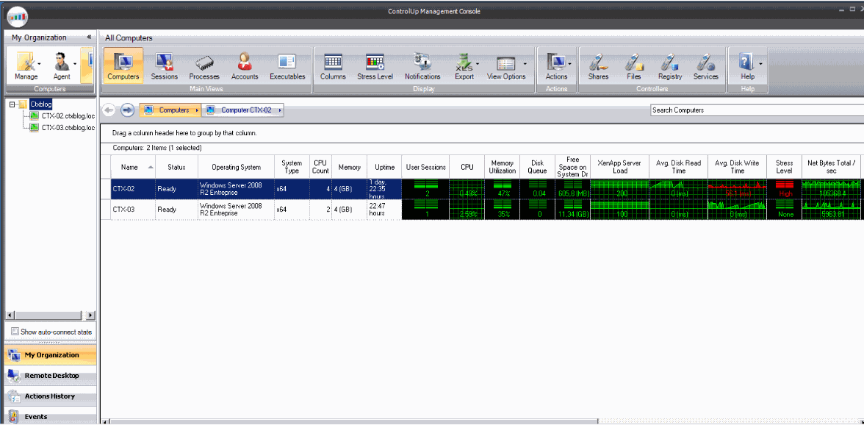Open the Services controller
Image resolution: width=864 pixels, height=425 pixels.
click(706, 65)
